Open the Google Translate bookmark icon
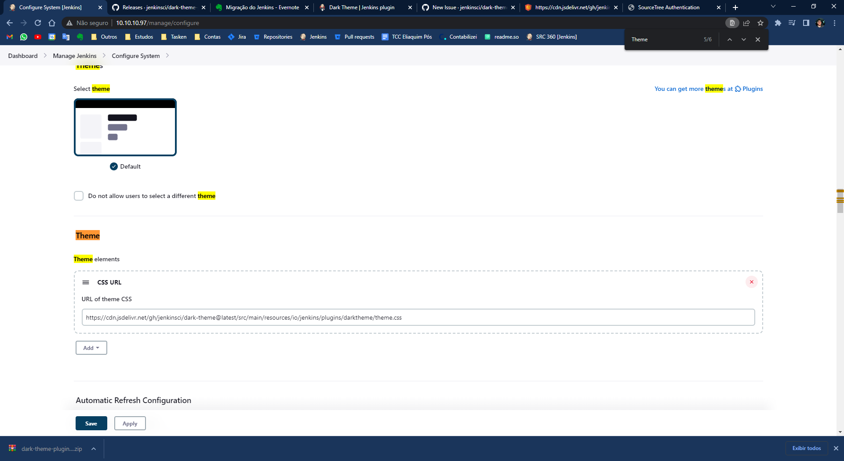Image resolution: width=844 pixels, height=461 pixels. point(66,37)
